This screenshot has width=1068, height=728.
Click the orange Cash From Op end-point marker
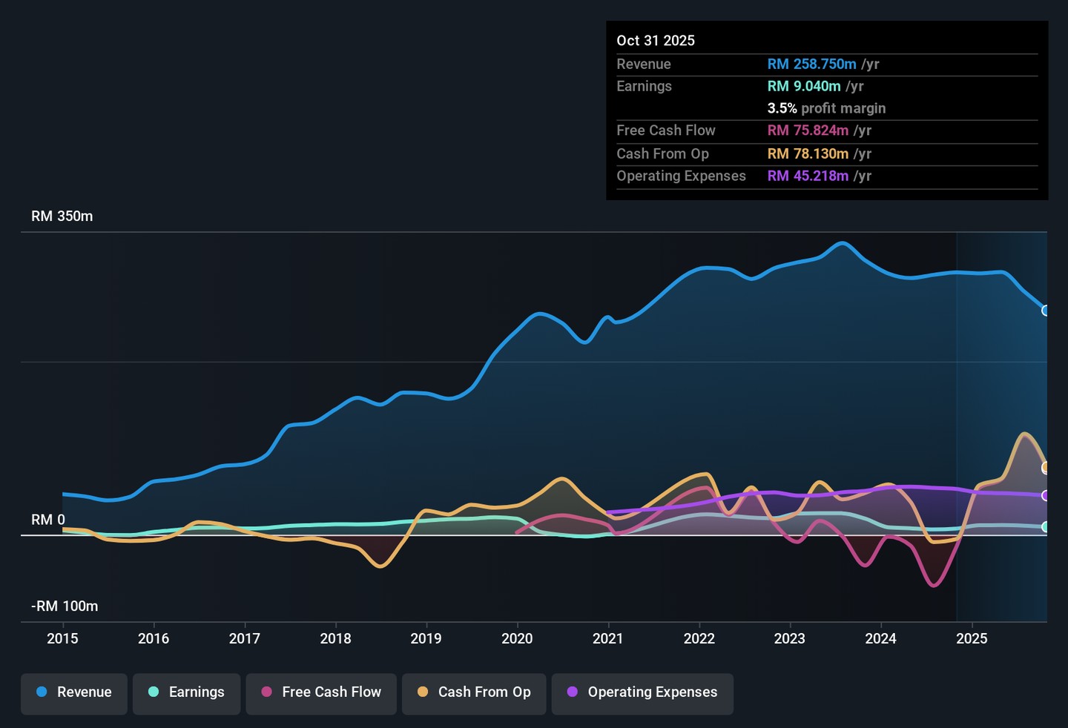(x=1046, y=468)
